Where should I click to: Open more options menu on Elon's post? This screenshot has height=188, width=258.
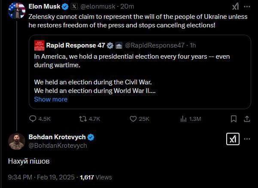coord(247,6)
